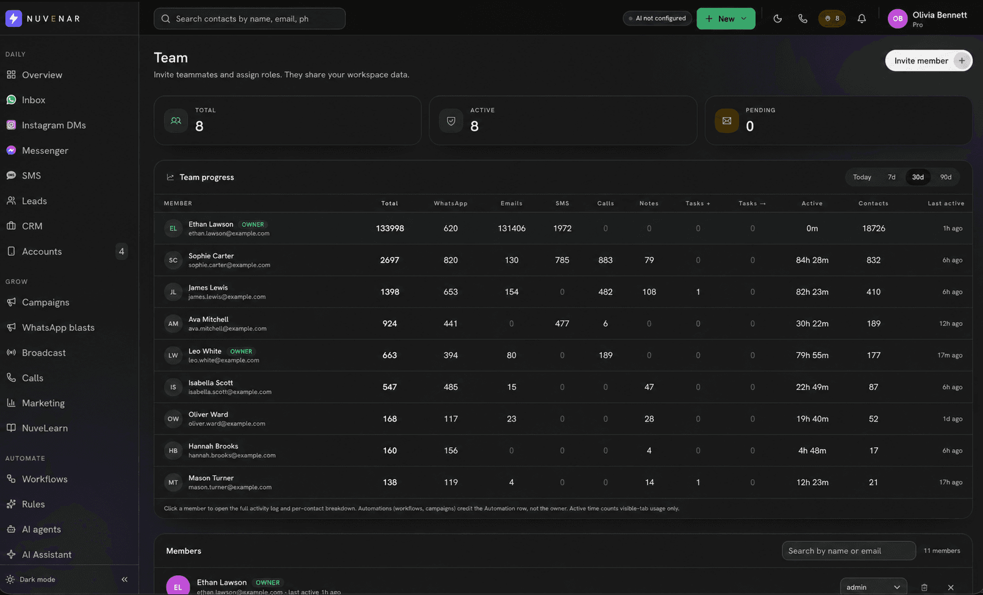The height and width of the screenshot is (595, 983).
Task: Click the Last active column header
Action: (946, 203)
